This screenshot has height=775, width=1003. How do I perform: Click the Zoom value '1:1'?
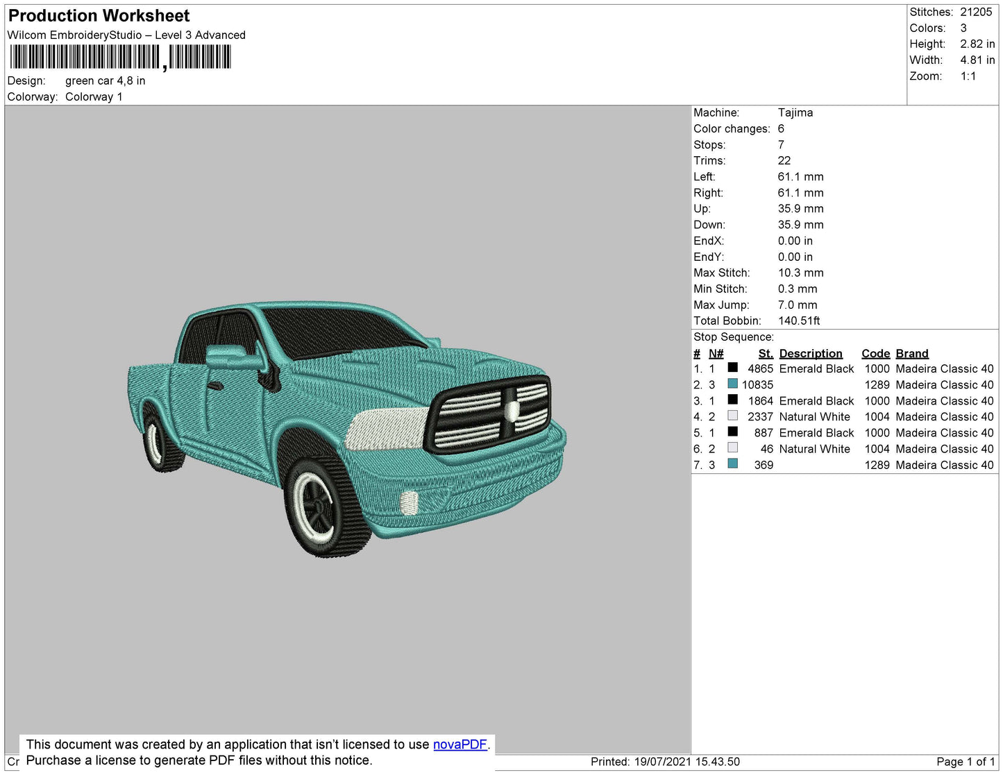(x=968, y=76)
